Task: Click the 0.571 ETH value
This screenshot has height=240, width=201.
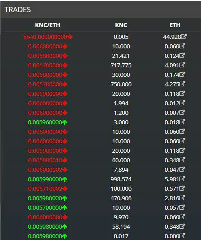Action: point(172,189)
